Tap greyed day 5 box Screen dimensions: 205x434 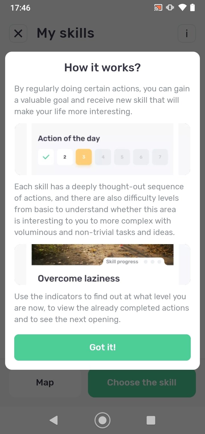pyautogui.click(x=122, y=157)
